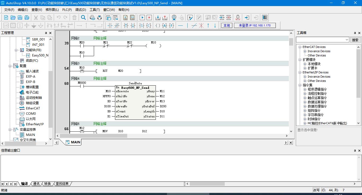Image resolution: width=362 pixels, height=195 pixels.
Task: Click the Print Preview icon
Action: click(x=92, y=17)
